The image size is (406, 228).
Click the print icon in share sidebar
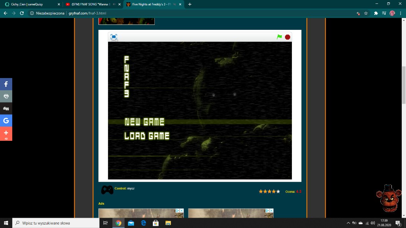[6, 96]
